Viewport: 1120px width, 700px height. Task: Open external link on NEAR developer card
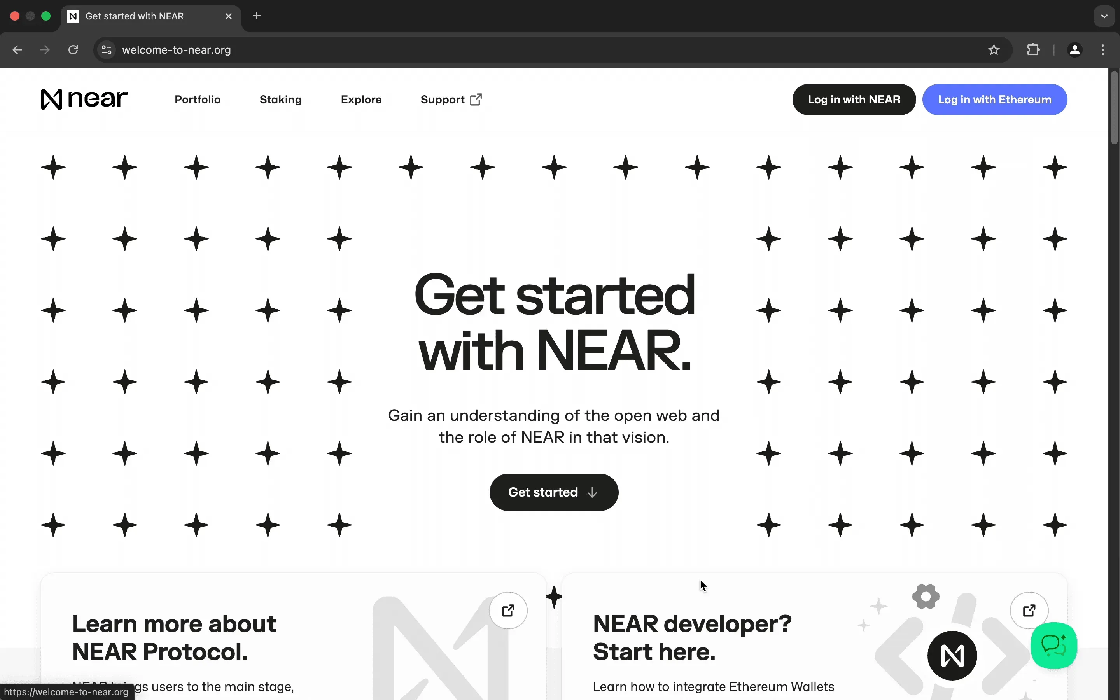pos(1029,611)
